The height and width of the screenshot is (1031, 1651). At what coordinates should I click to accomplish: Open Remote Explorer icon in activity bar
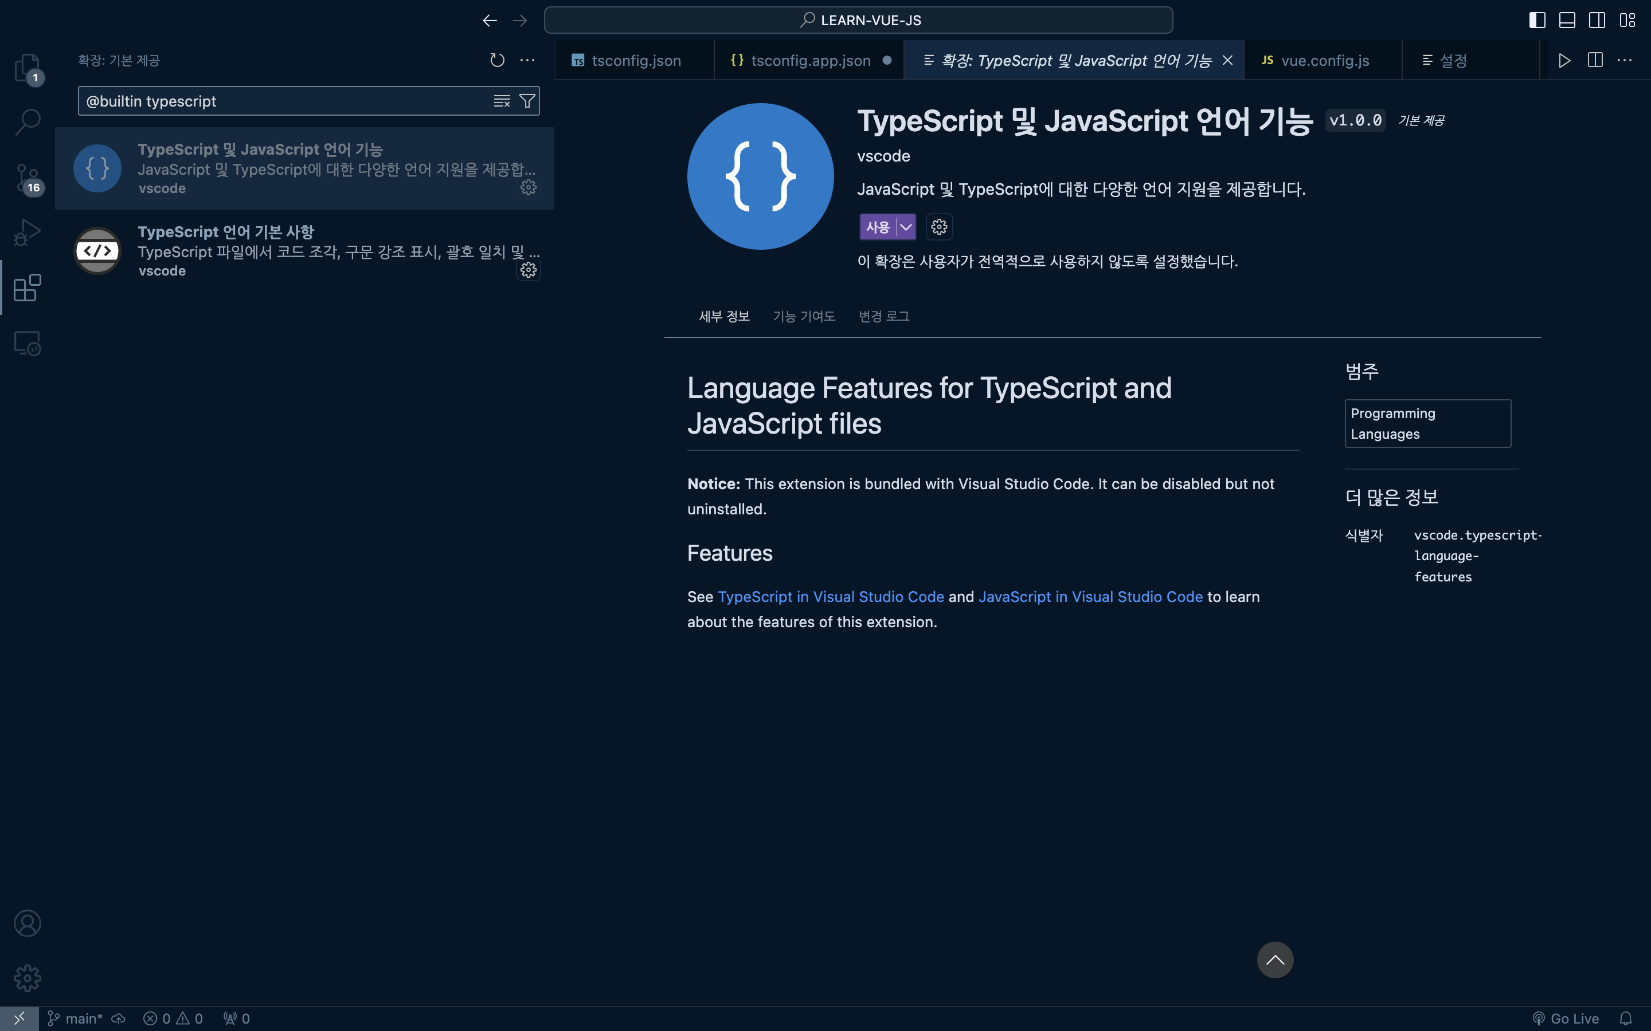(28, 343)
